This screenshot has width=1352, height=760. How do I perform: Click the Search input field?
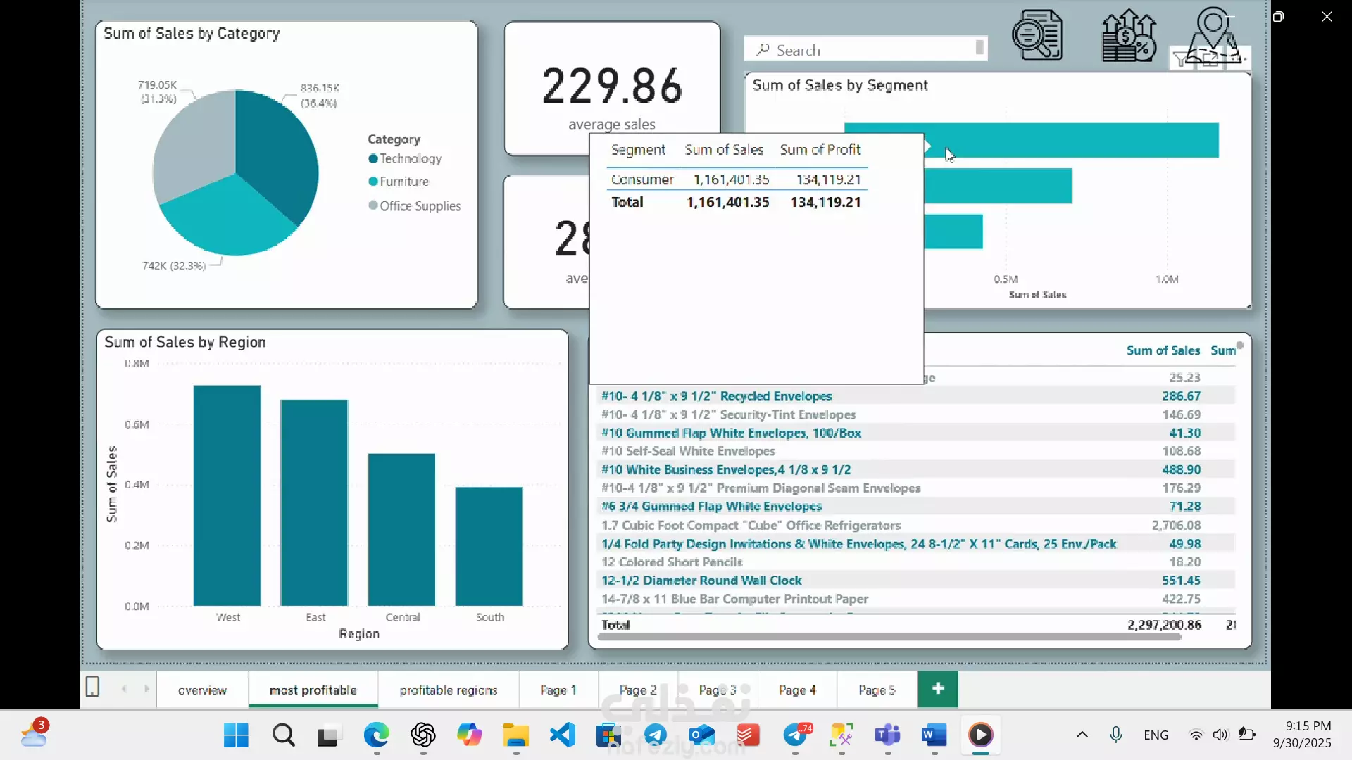866,50
